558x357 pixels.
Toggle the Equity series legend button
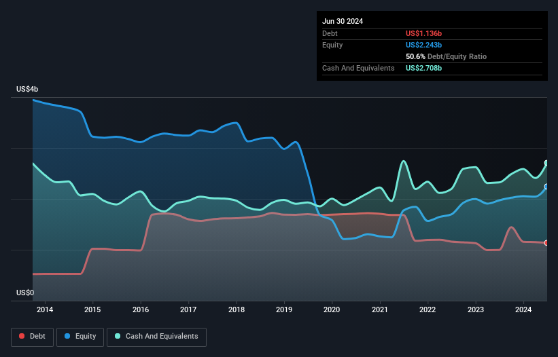click(80, 337)
